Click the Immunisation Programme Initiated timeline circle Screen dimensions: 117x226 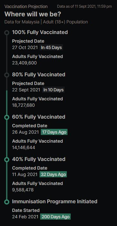pos(7,202)
